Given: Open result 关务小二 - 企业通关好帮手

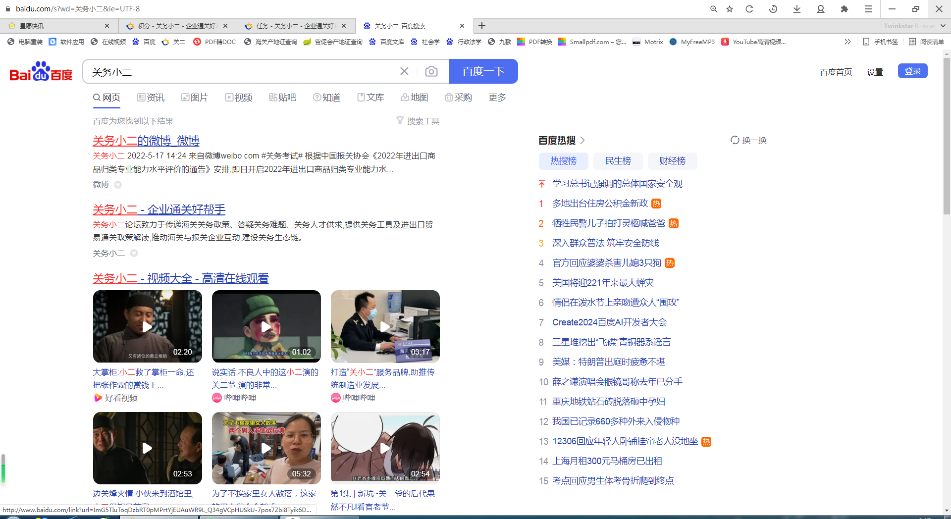Looking at the screenshot, I should 159,209.
